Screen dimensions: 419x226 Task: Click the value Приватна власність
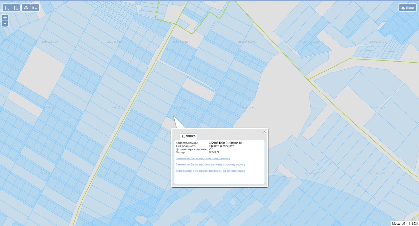pos(222,146)
